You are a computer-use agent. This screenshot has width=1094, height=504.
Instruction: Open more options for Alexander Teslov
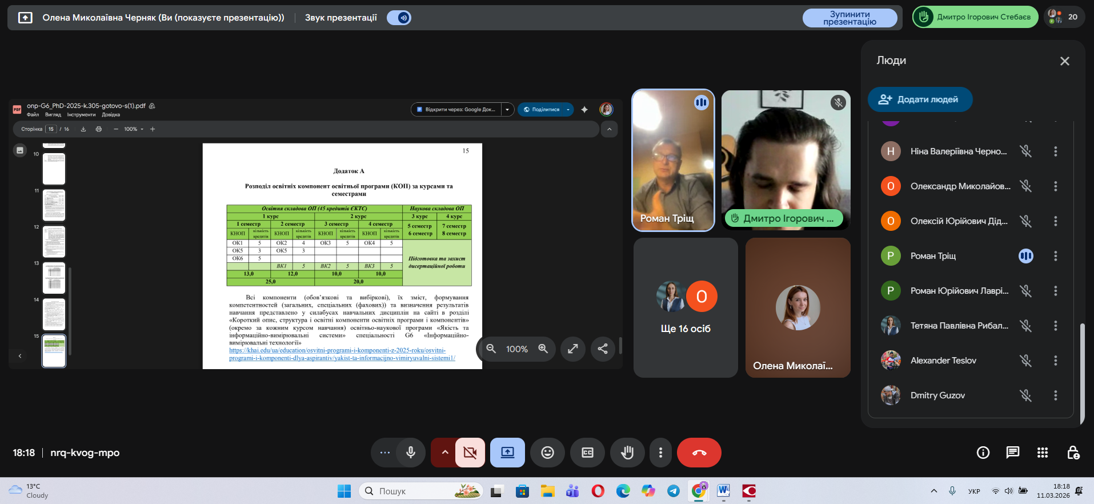click(x=1055, y=361)
